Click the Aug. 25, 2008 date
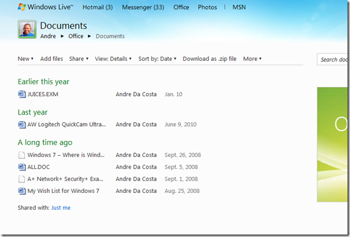 (x=182, y=191)
